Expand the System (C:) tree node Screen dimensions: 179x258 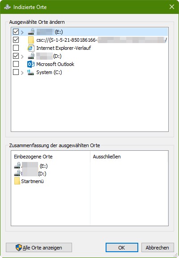22,73
